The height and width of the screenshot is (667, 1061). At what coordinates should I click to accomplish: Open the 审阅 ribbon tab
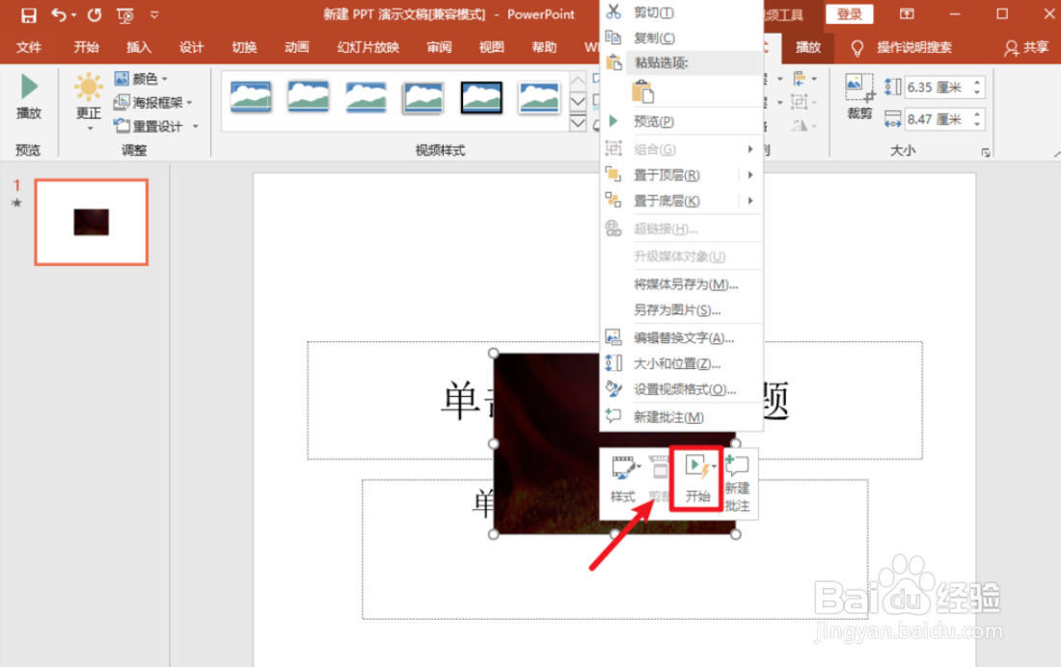[x=439, y=47]
